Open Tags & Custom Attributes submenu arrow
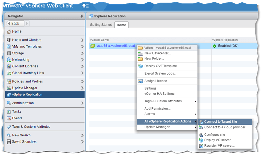 pyautogui.click(x=195, y=101)
